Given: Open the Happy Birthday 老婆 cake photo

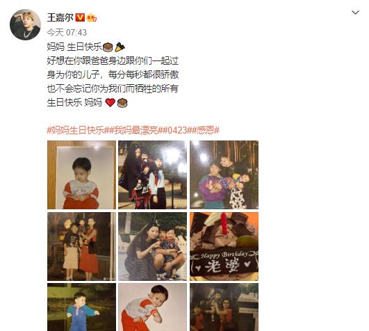Looking at the screenshot, I should click(x=224, y=246).
